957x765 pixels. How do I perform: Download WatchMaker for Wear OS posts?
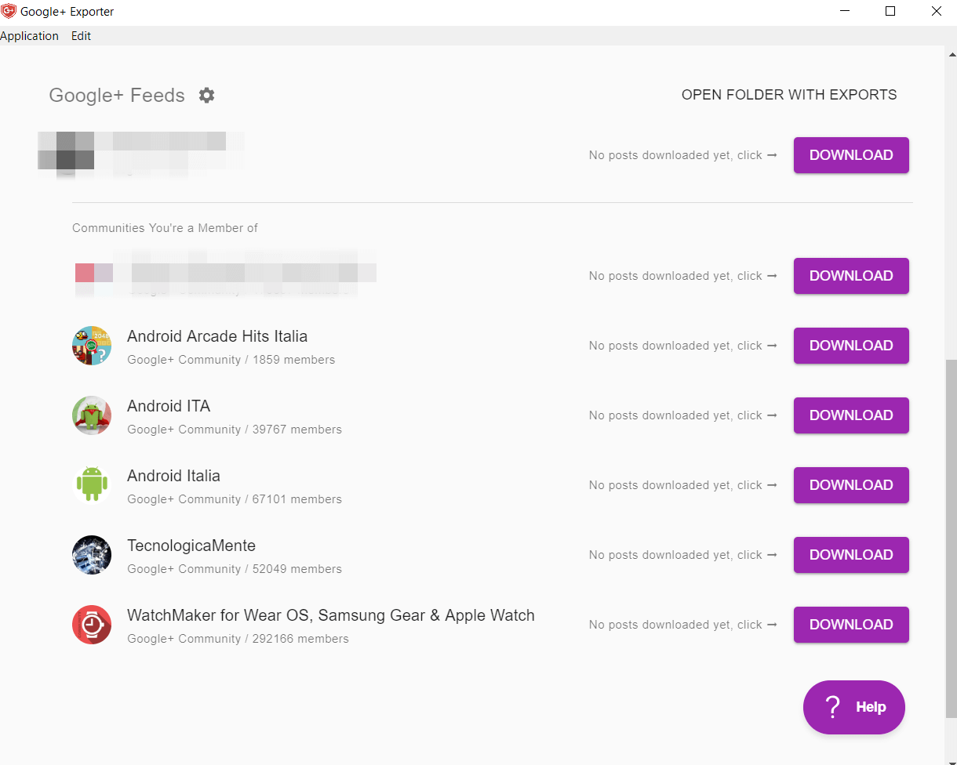[851, 625]
